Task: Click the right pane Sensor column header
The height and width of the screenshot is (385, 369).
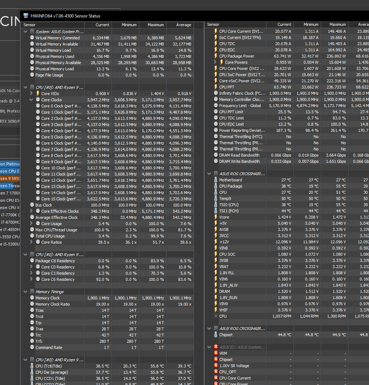Action: (236, 24)
